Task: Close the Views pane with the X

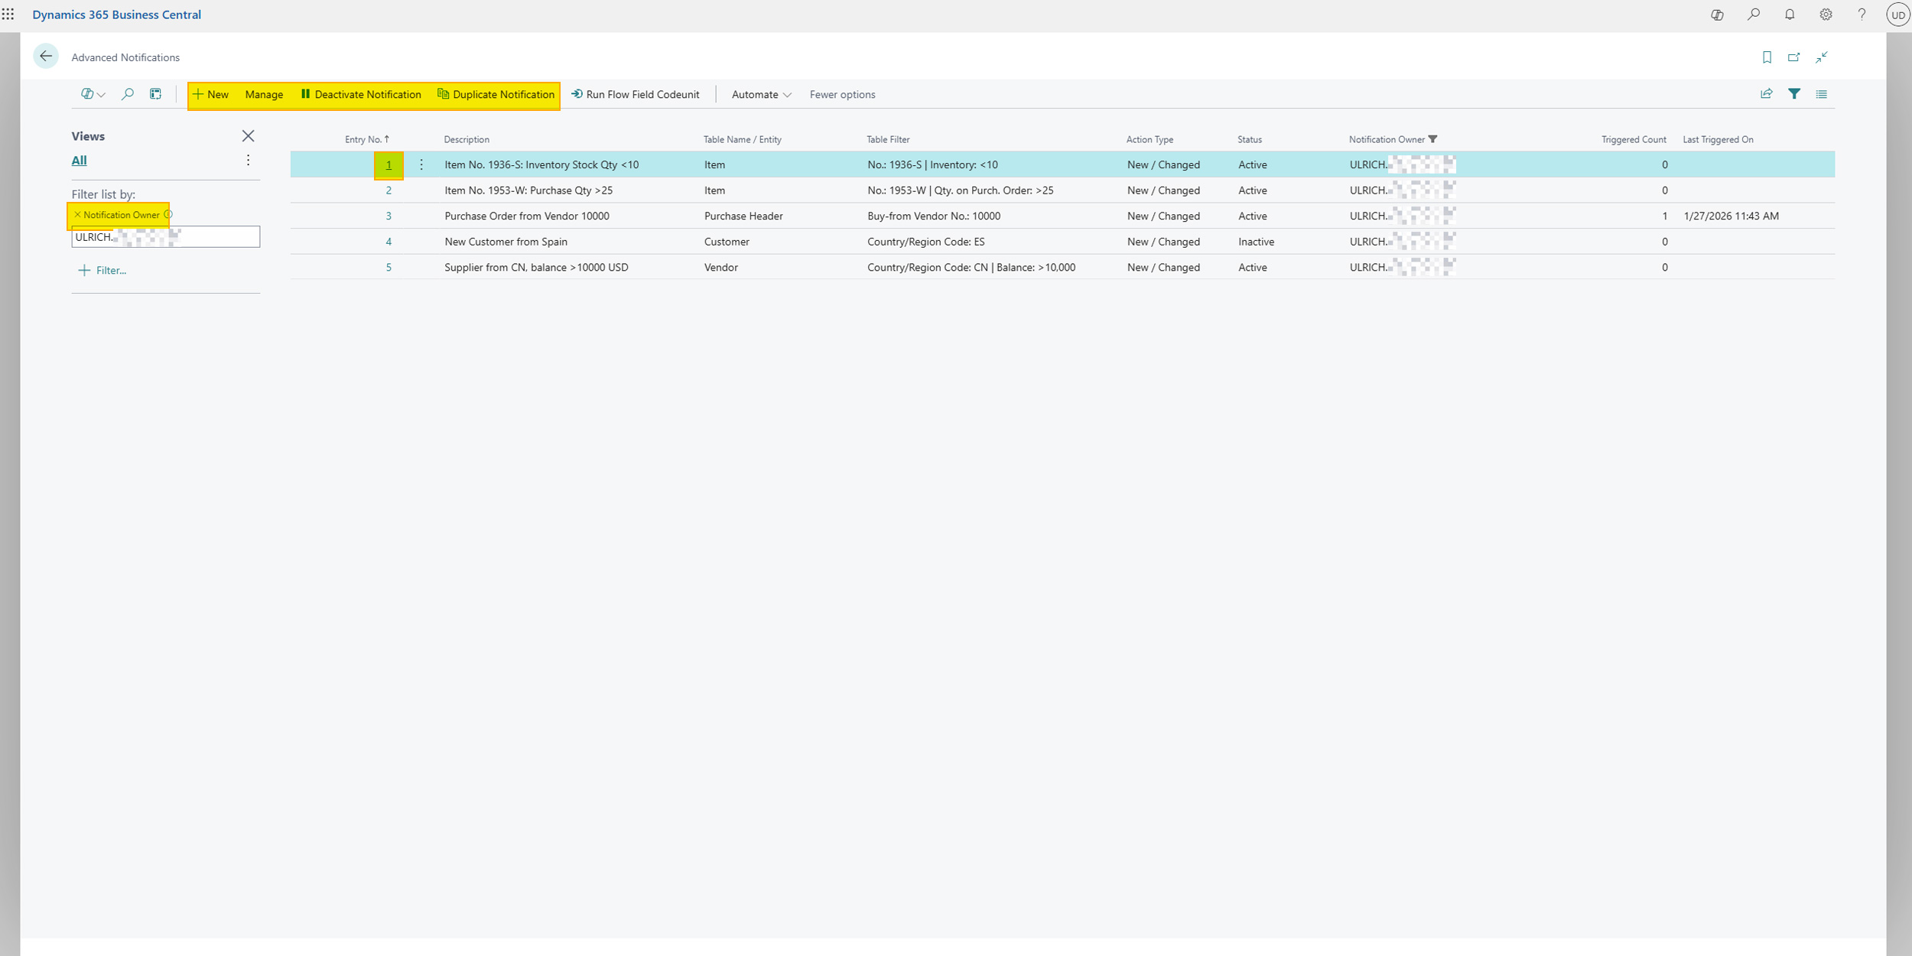Action: click(x=248, y=135)
